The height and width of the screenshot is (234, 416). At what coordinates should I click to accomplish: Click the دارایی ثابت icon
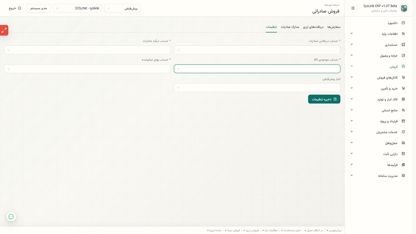pyautogui.click(x=403, y=154)
